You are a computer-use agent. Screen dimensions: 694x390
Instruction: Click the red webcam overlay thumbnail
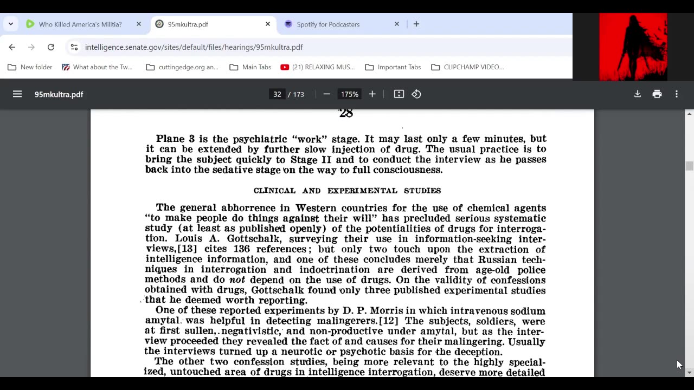click(x=633, y=47)
